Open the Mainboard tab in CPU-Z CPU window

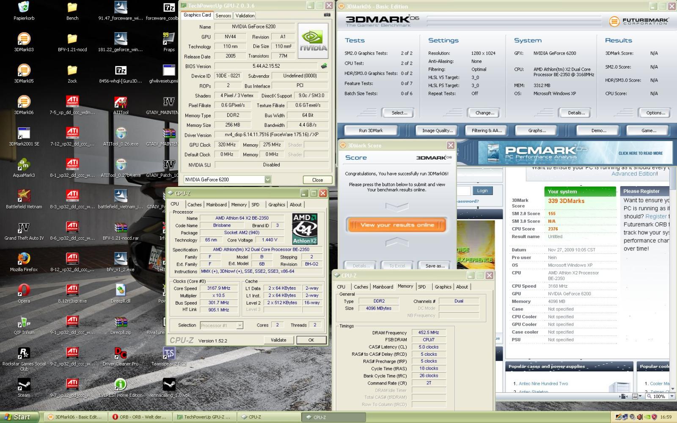[x=217, y=204]
